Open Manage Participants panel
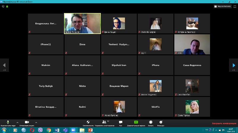Screen dimensions: 238x133 click(105, 123)
